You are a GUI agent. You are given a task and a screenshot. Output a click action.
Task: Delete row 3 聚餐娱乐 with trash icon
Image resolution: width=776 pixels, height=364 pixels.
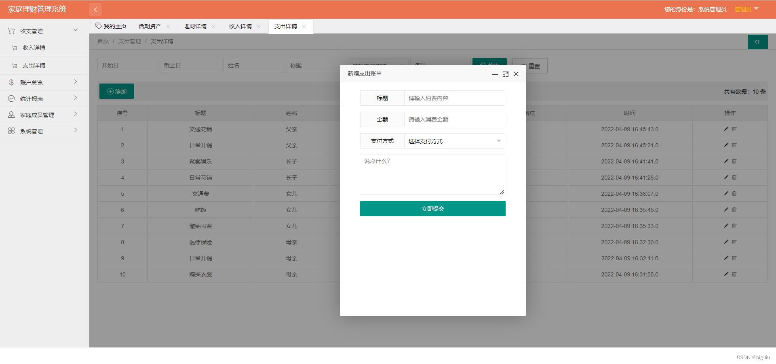(734, 161)
